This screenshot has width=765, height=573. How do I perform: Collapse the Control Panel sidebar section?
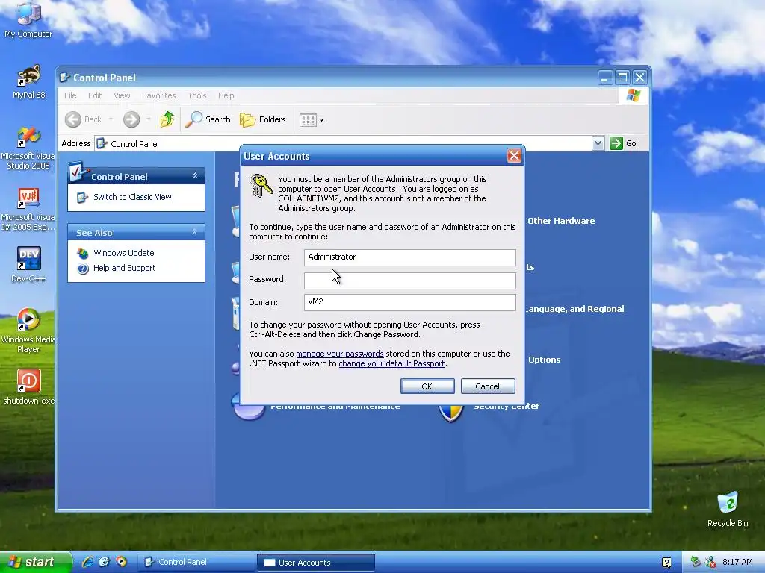click(195, 176)
